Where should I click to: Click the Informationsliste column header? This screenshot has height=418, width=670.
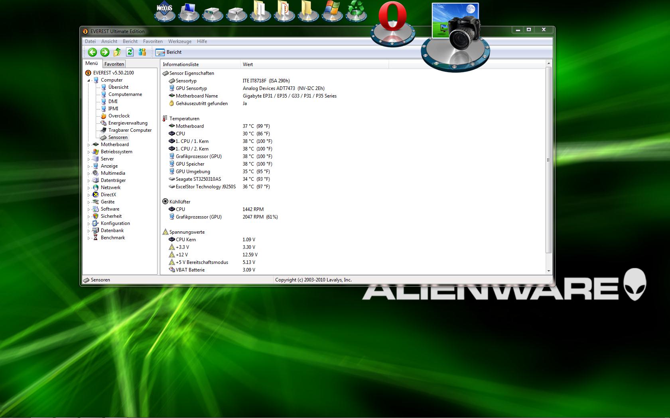(x=201, y=64)
